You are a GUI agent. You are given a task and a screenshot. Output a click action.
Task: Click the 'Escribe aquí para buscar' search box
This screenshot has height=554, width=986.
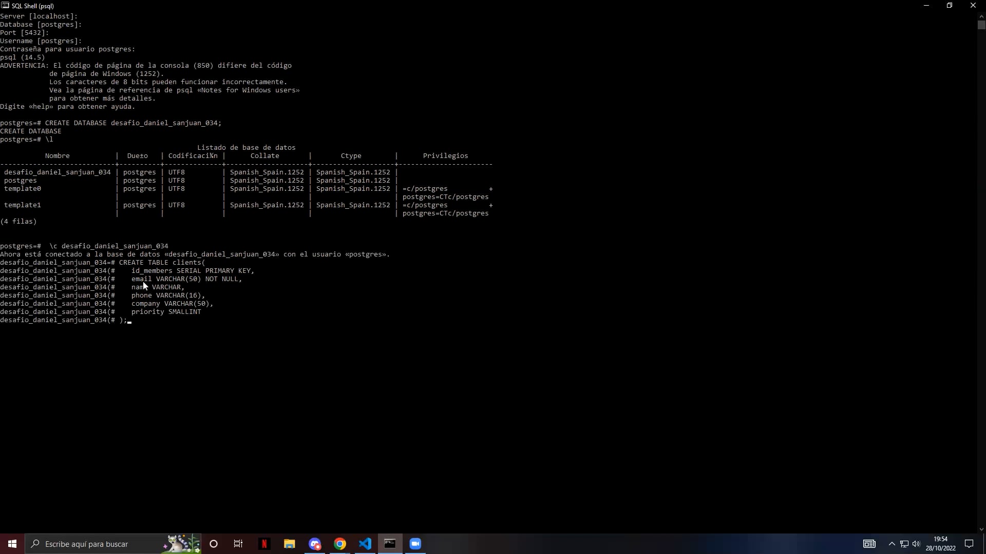coord(92,544)
